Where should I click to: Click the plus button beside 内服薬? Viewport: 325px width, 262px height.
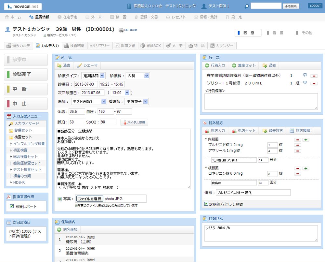click(x=306, y=140)
